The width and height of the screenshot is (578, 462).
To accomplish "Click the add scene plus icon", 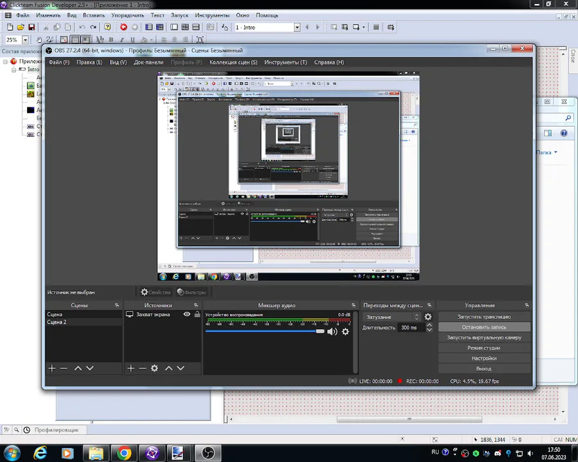I will click(x=52, y=368).
